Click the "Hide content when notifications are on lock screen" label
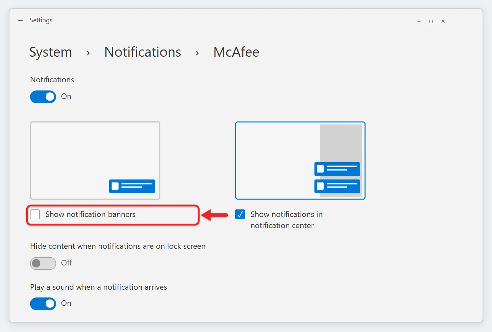The image size is (492, 332). 118,246
